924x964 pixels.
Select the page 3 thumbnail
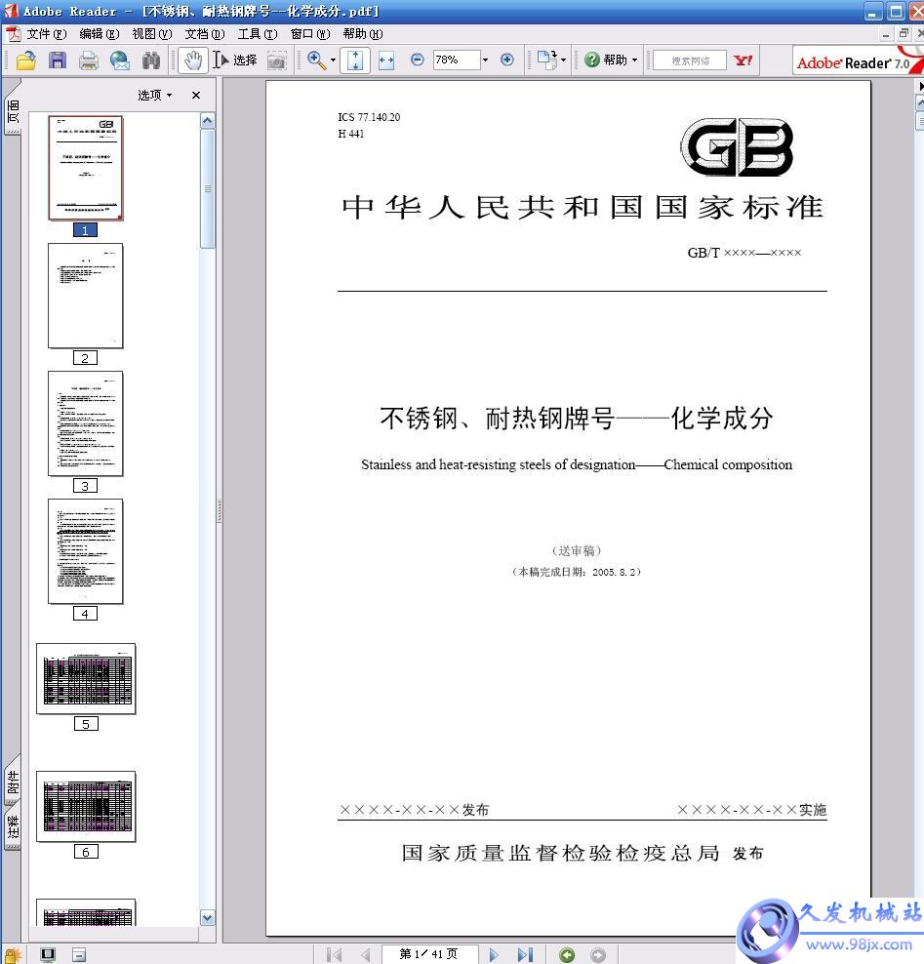point(86,423)
